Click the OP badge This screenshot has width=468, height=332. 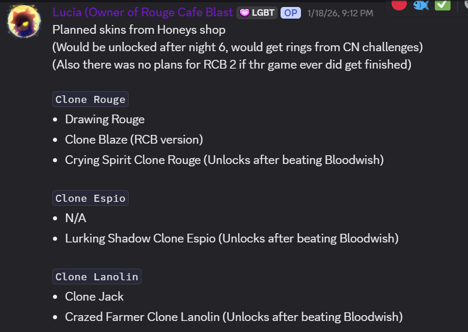[x=290, y=13]
